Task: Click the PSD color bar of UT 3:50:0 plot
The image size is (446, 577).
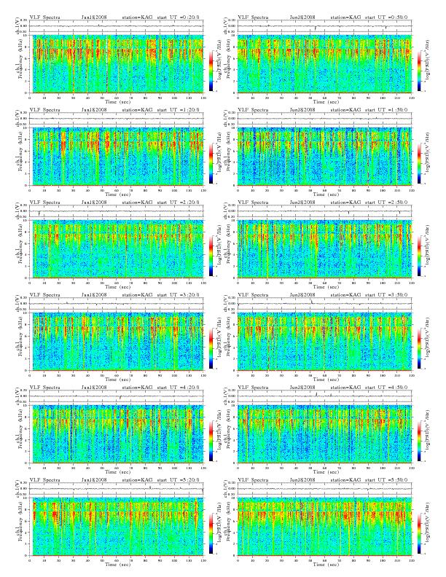Action: [420, 348]
